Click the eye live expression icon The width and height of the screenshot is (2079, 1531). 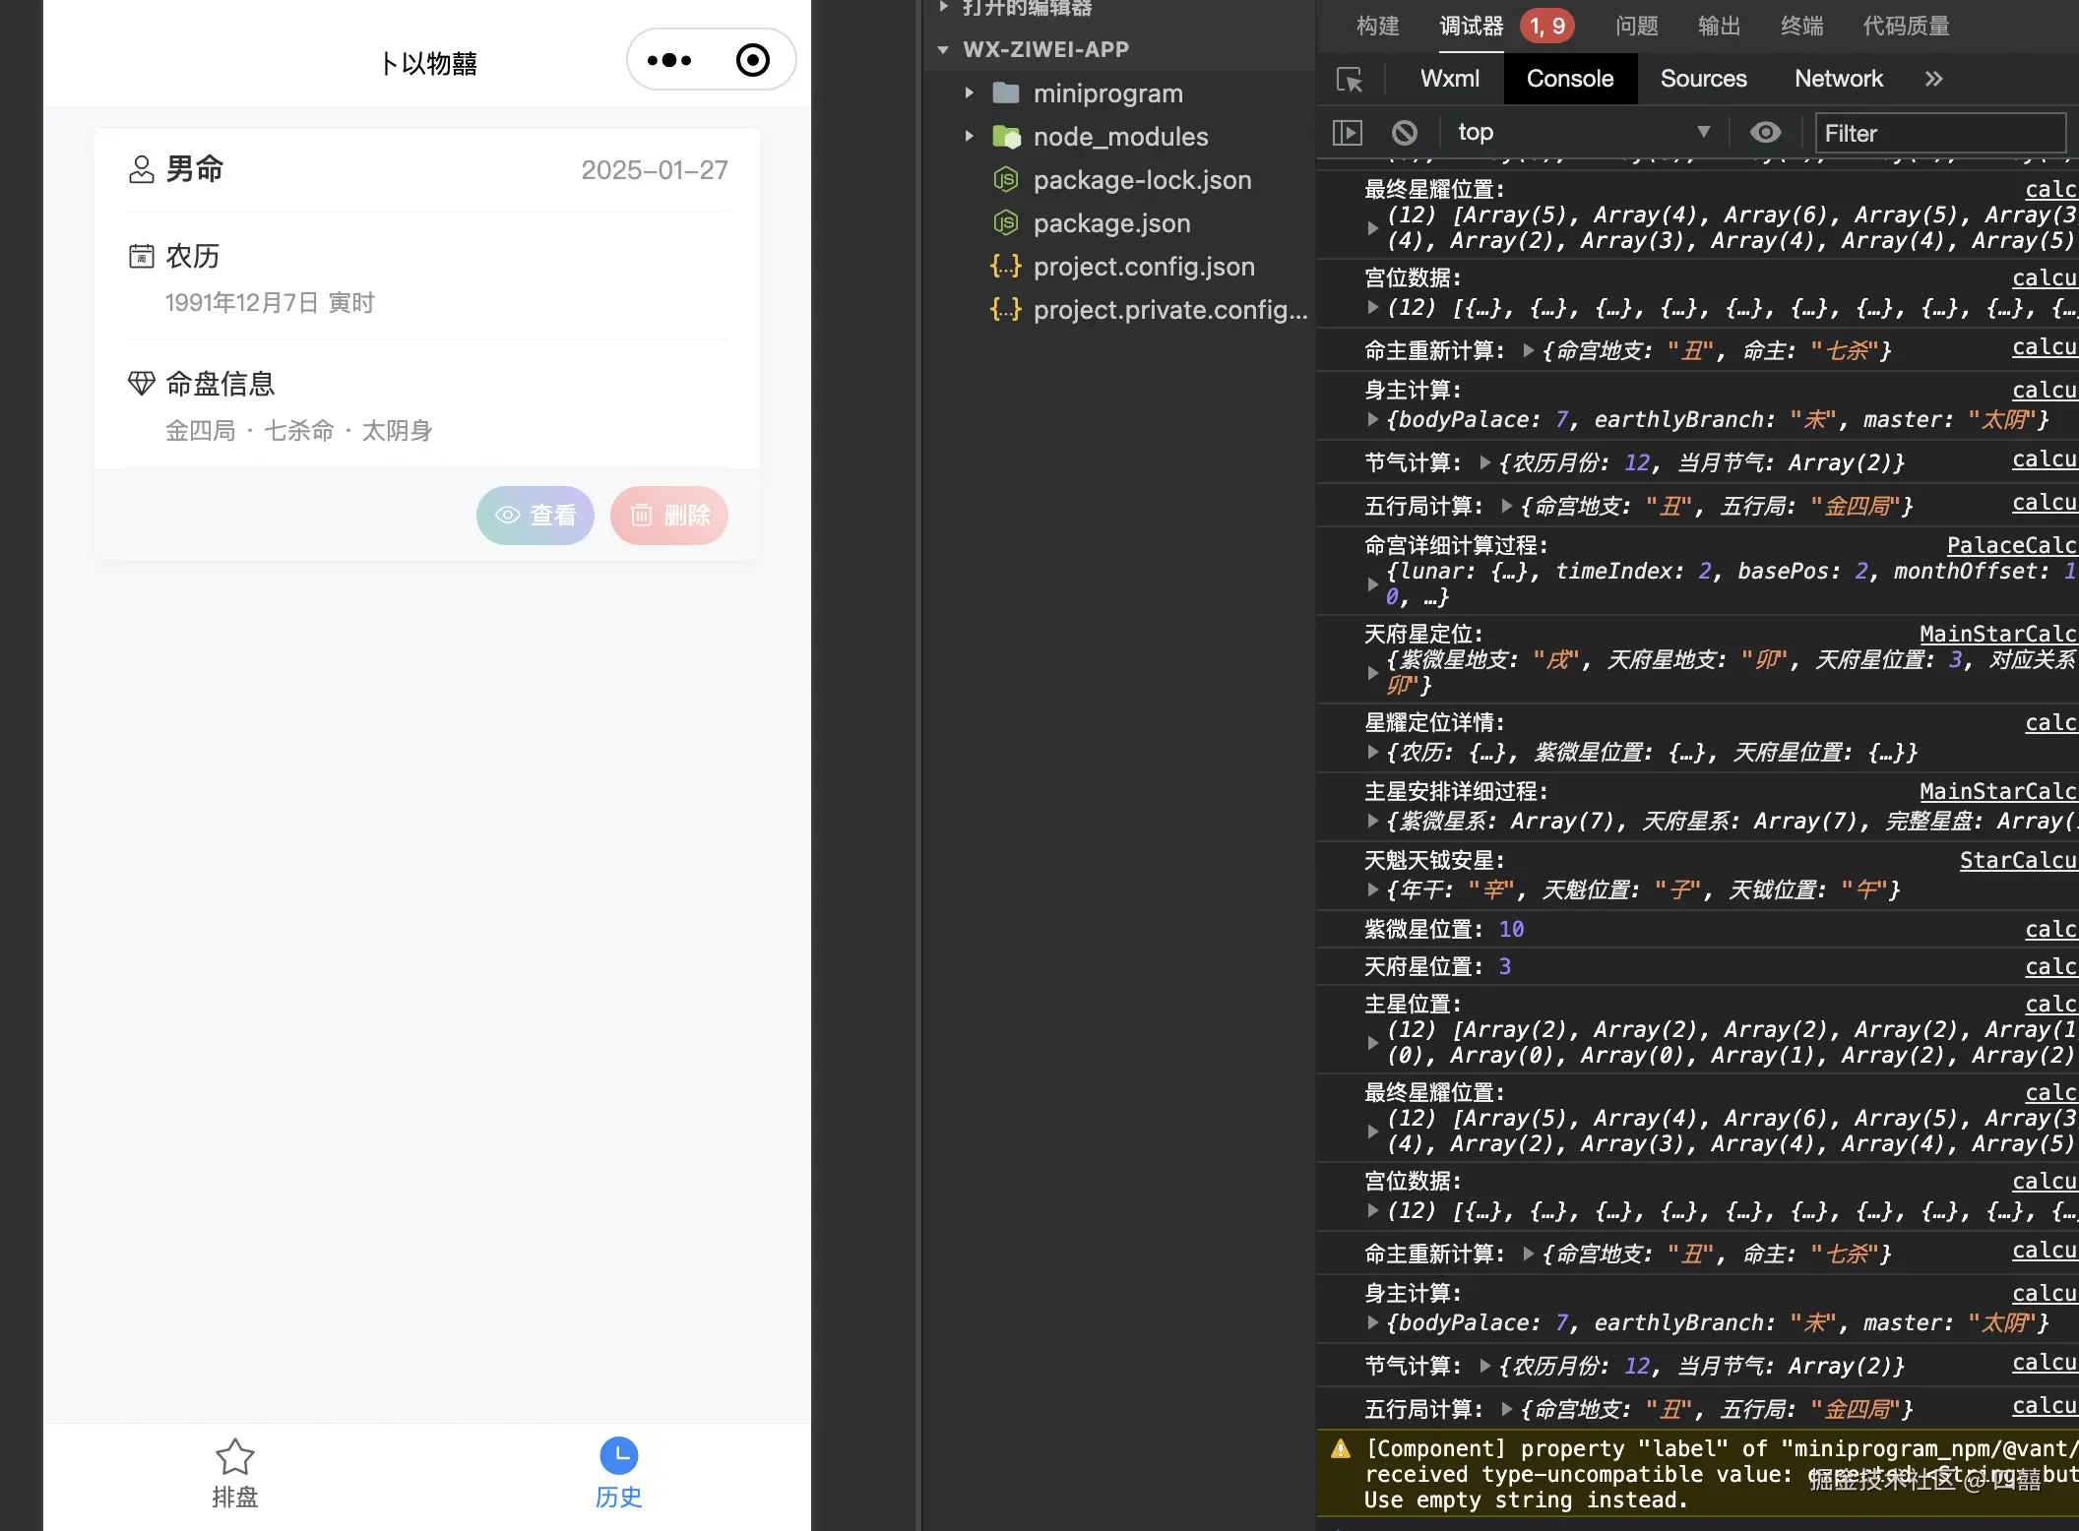click(1765, 132)
